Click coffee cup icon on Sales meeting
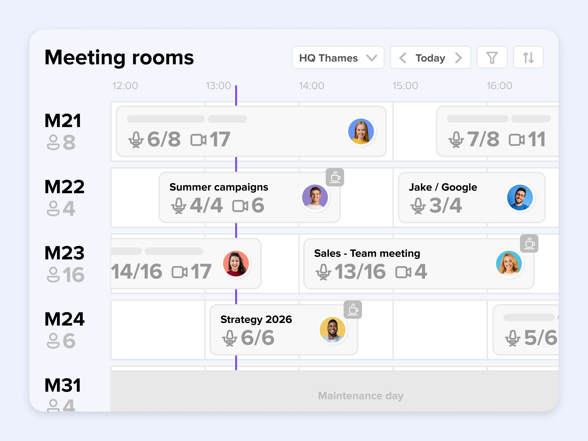Image resolution: width=588 pixels, height=441 pixels. pyautogui.click(x=529, y=243)
